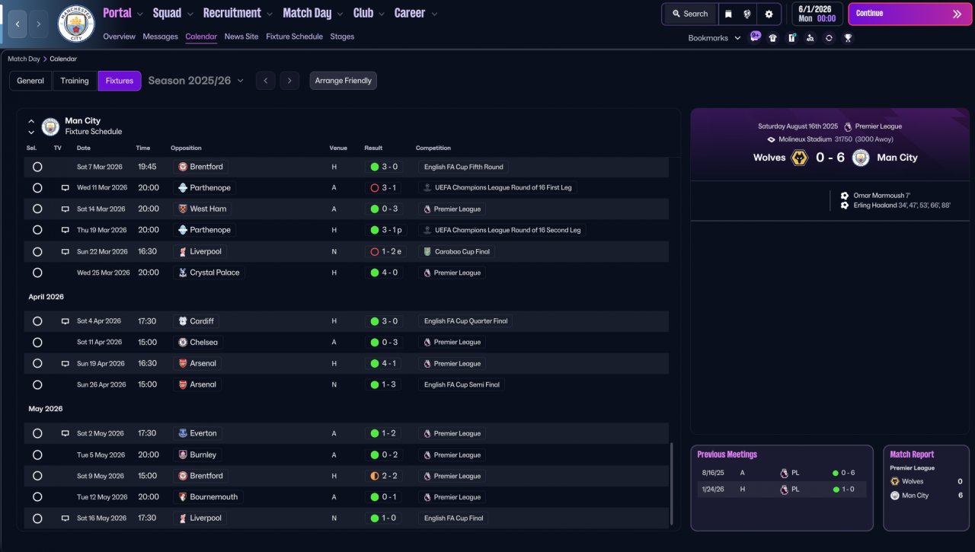Click the circular sync icon in the bookmarks bar
The width and height of the screenshot is (975, 552).
click(829, 38)
